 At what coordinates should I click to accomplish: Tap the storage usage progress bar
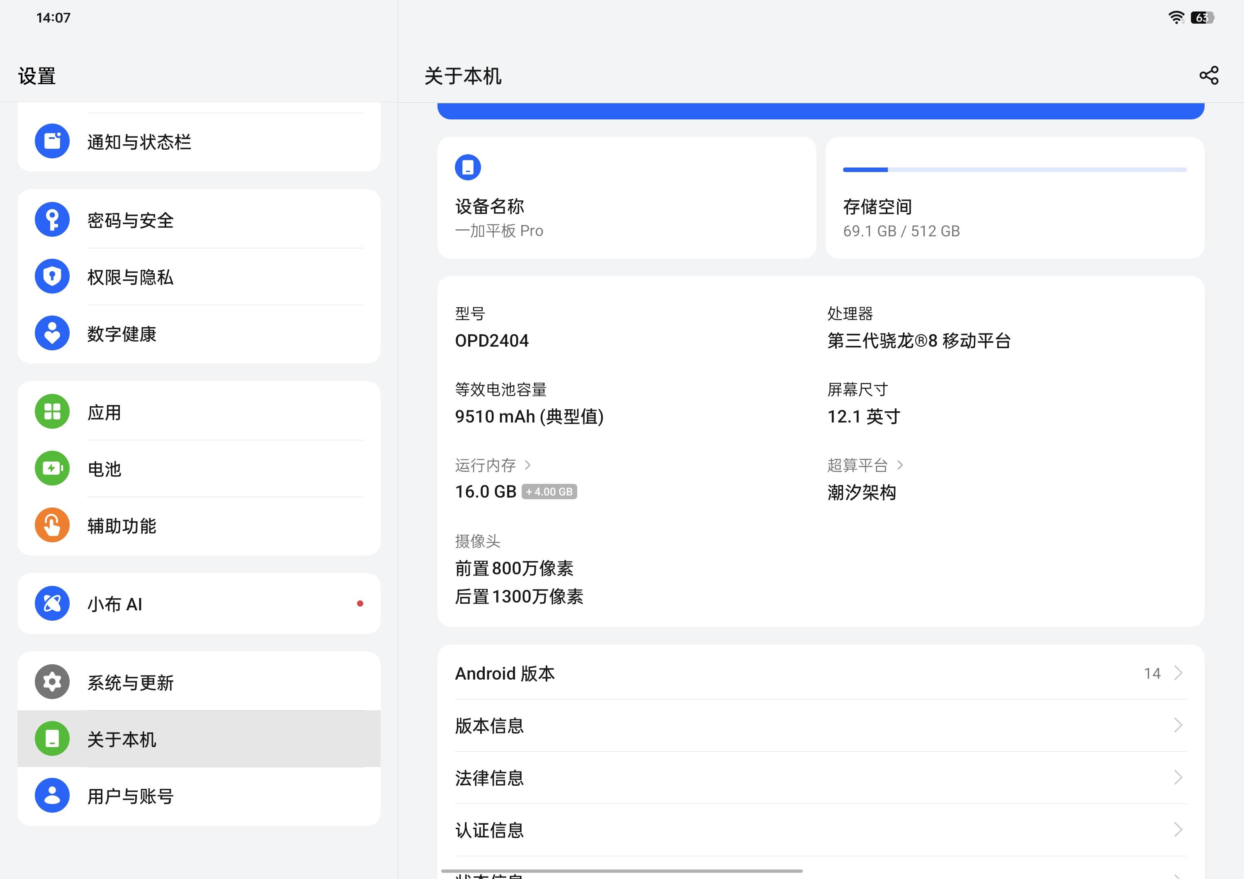click(1014, 170)
